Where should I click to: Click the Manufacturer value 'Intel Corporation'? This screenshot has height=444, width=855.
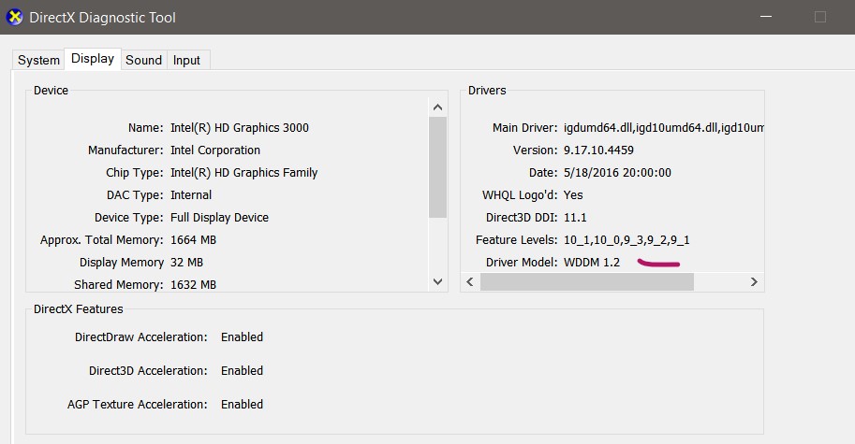click(215, 150)
